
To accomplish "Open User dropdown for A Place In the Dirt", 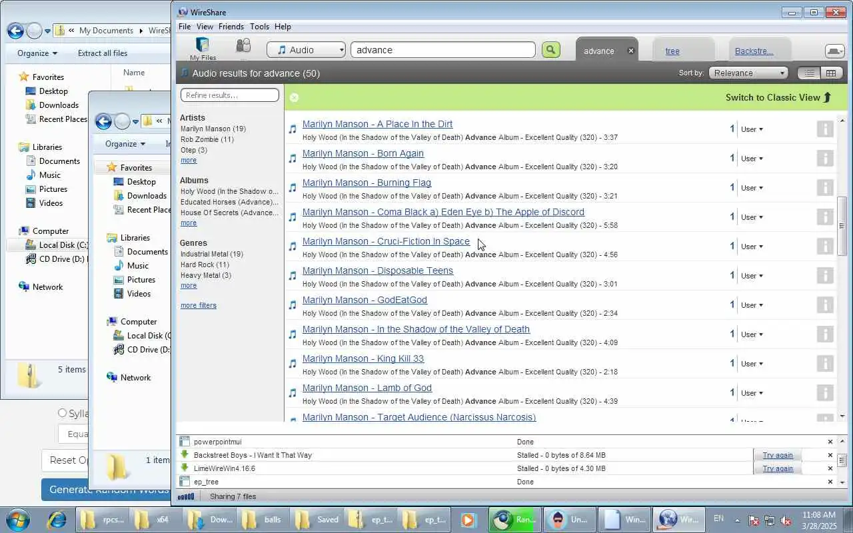I will click(x=752, y=129).
